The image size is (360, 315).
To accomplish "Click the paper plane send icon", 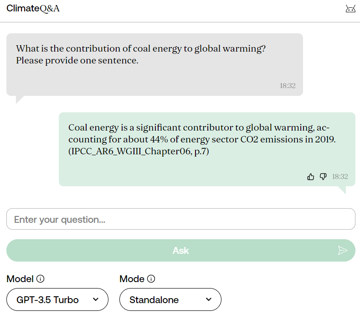I will point(343,250).
